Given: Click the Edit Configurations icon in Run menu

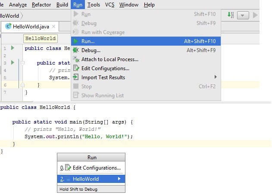Looking at the screenshot, I should coord(76,68).
